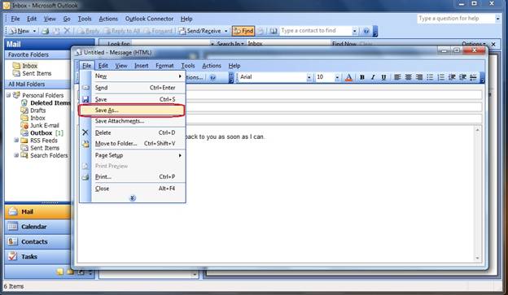Choose Print in the File menu
Image resolution: width=508 pixels, height=295 pixels.
click(132, 176)
